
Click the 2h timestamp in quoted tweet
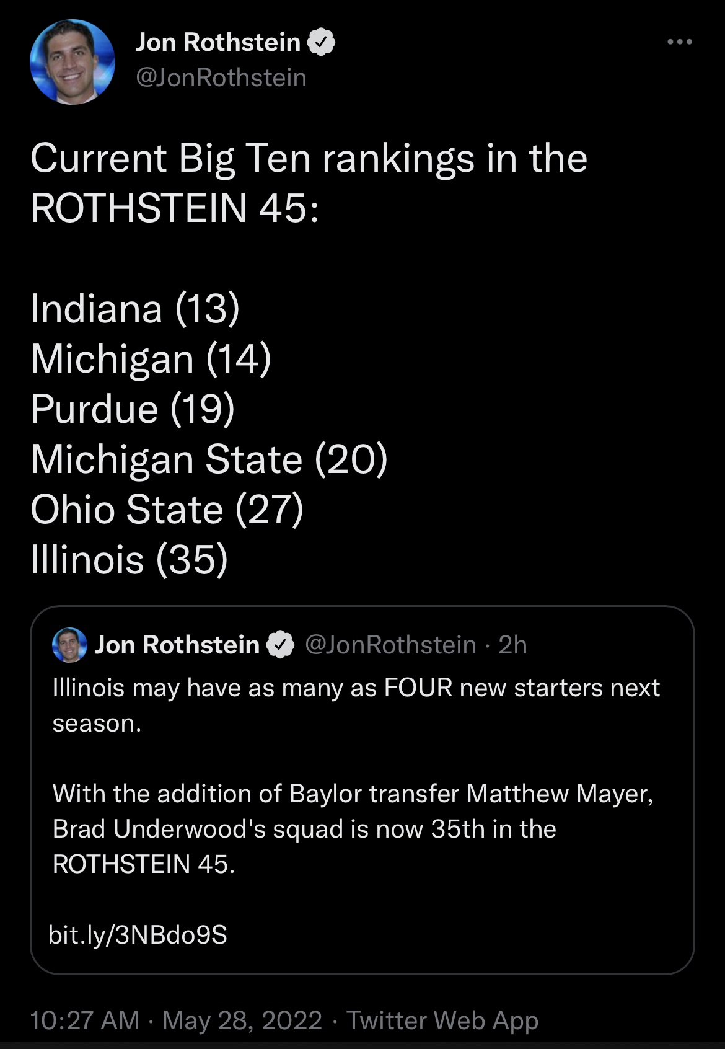click(512, 645)
